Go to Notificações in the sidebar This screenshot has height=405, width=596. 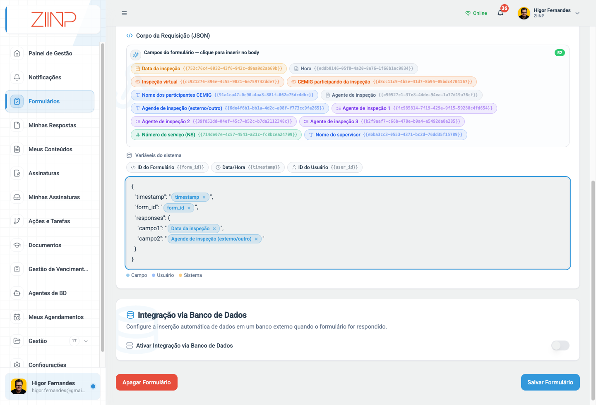coord(50,77)
